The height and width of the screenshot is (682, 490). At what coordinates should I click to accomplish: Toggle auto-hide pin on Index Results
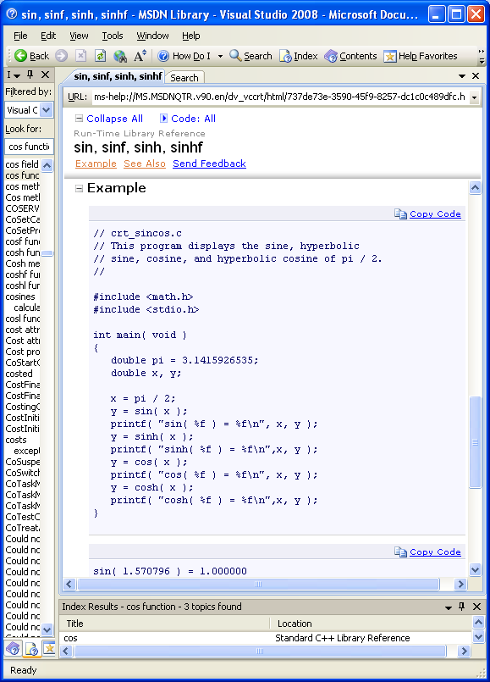(462, 607)
